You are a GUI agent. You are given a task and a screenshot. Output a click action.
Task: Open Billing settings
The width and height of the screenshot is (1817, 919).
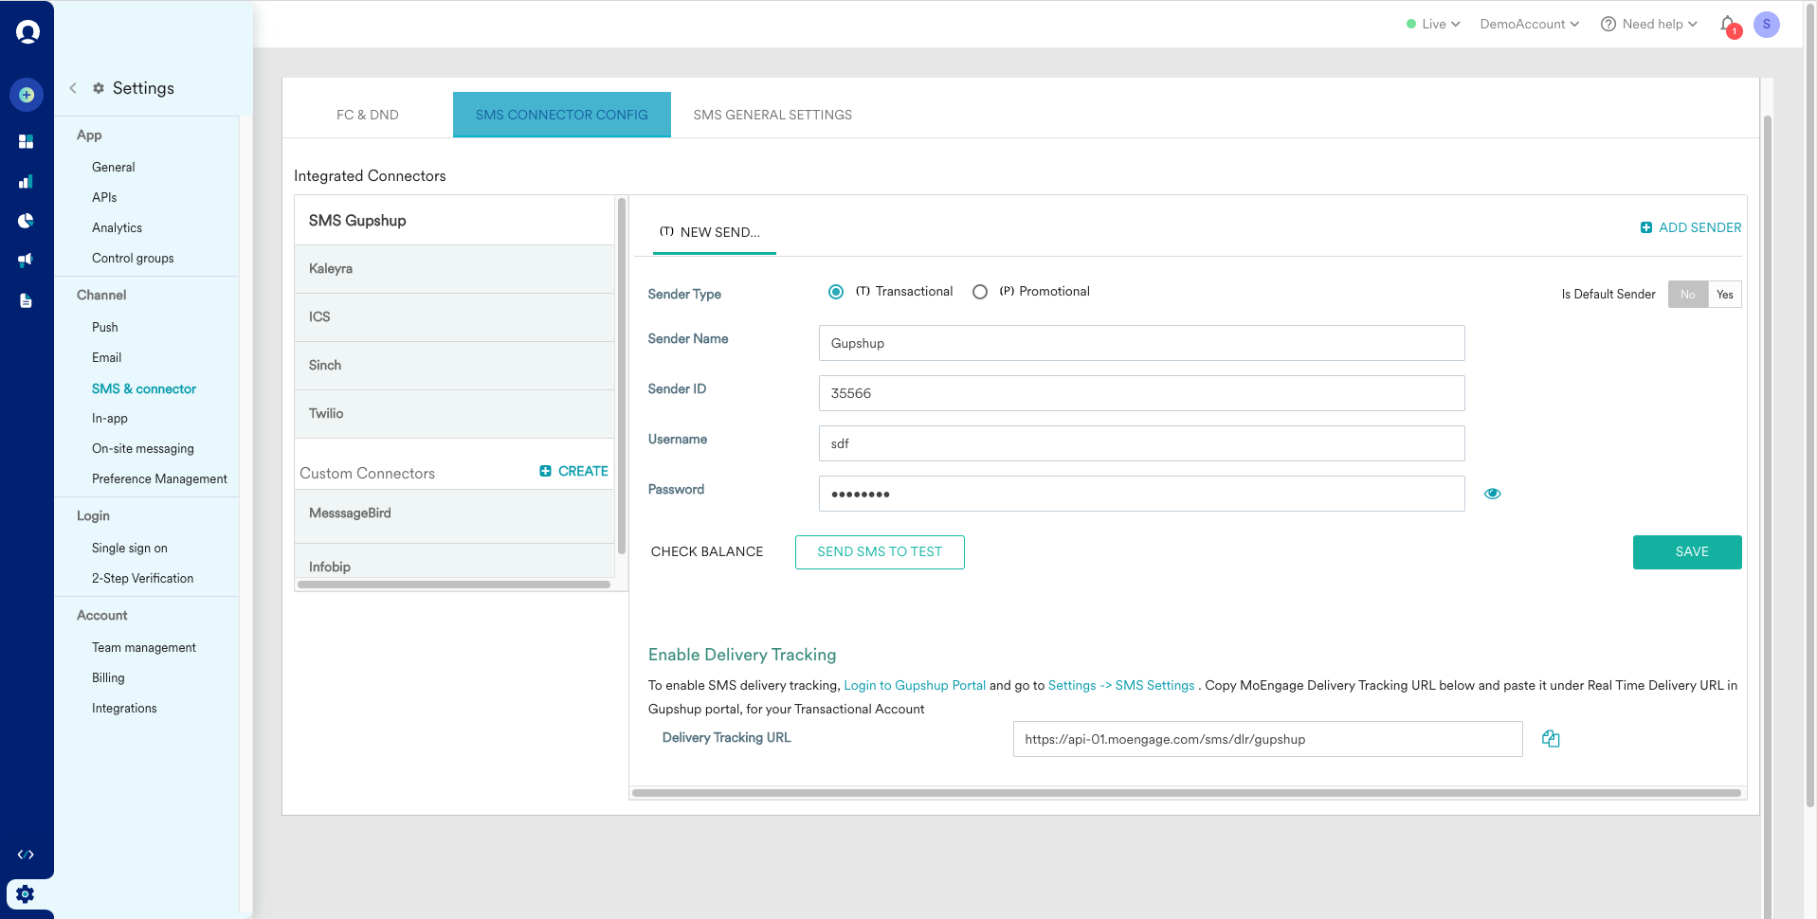pos(108,677)
